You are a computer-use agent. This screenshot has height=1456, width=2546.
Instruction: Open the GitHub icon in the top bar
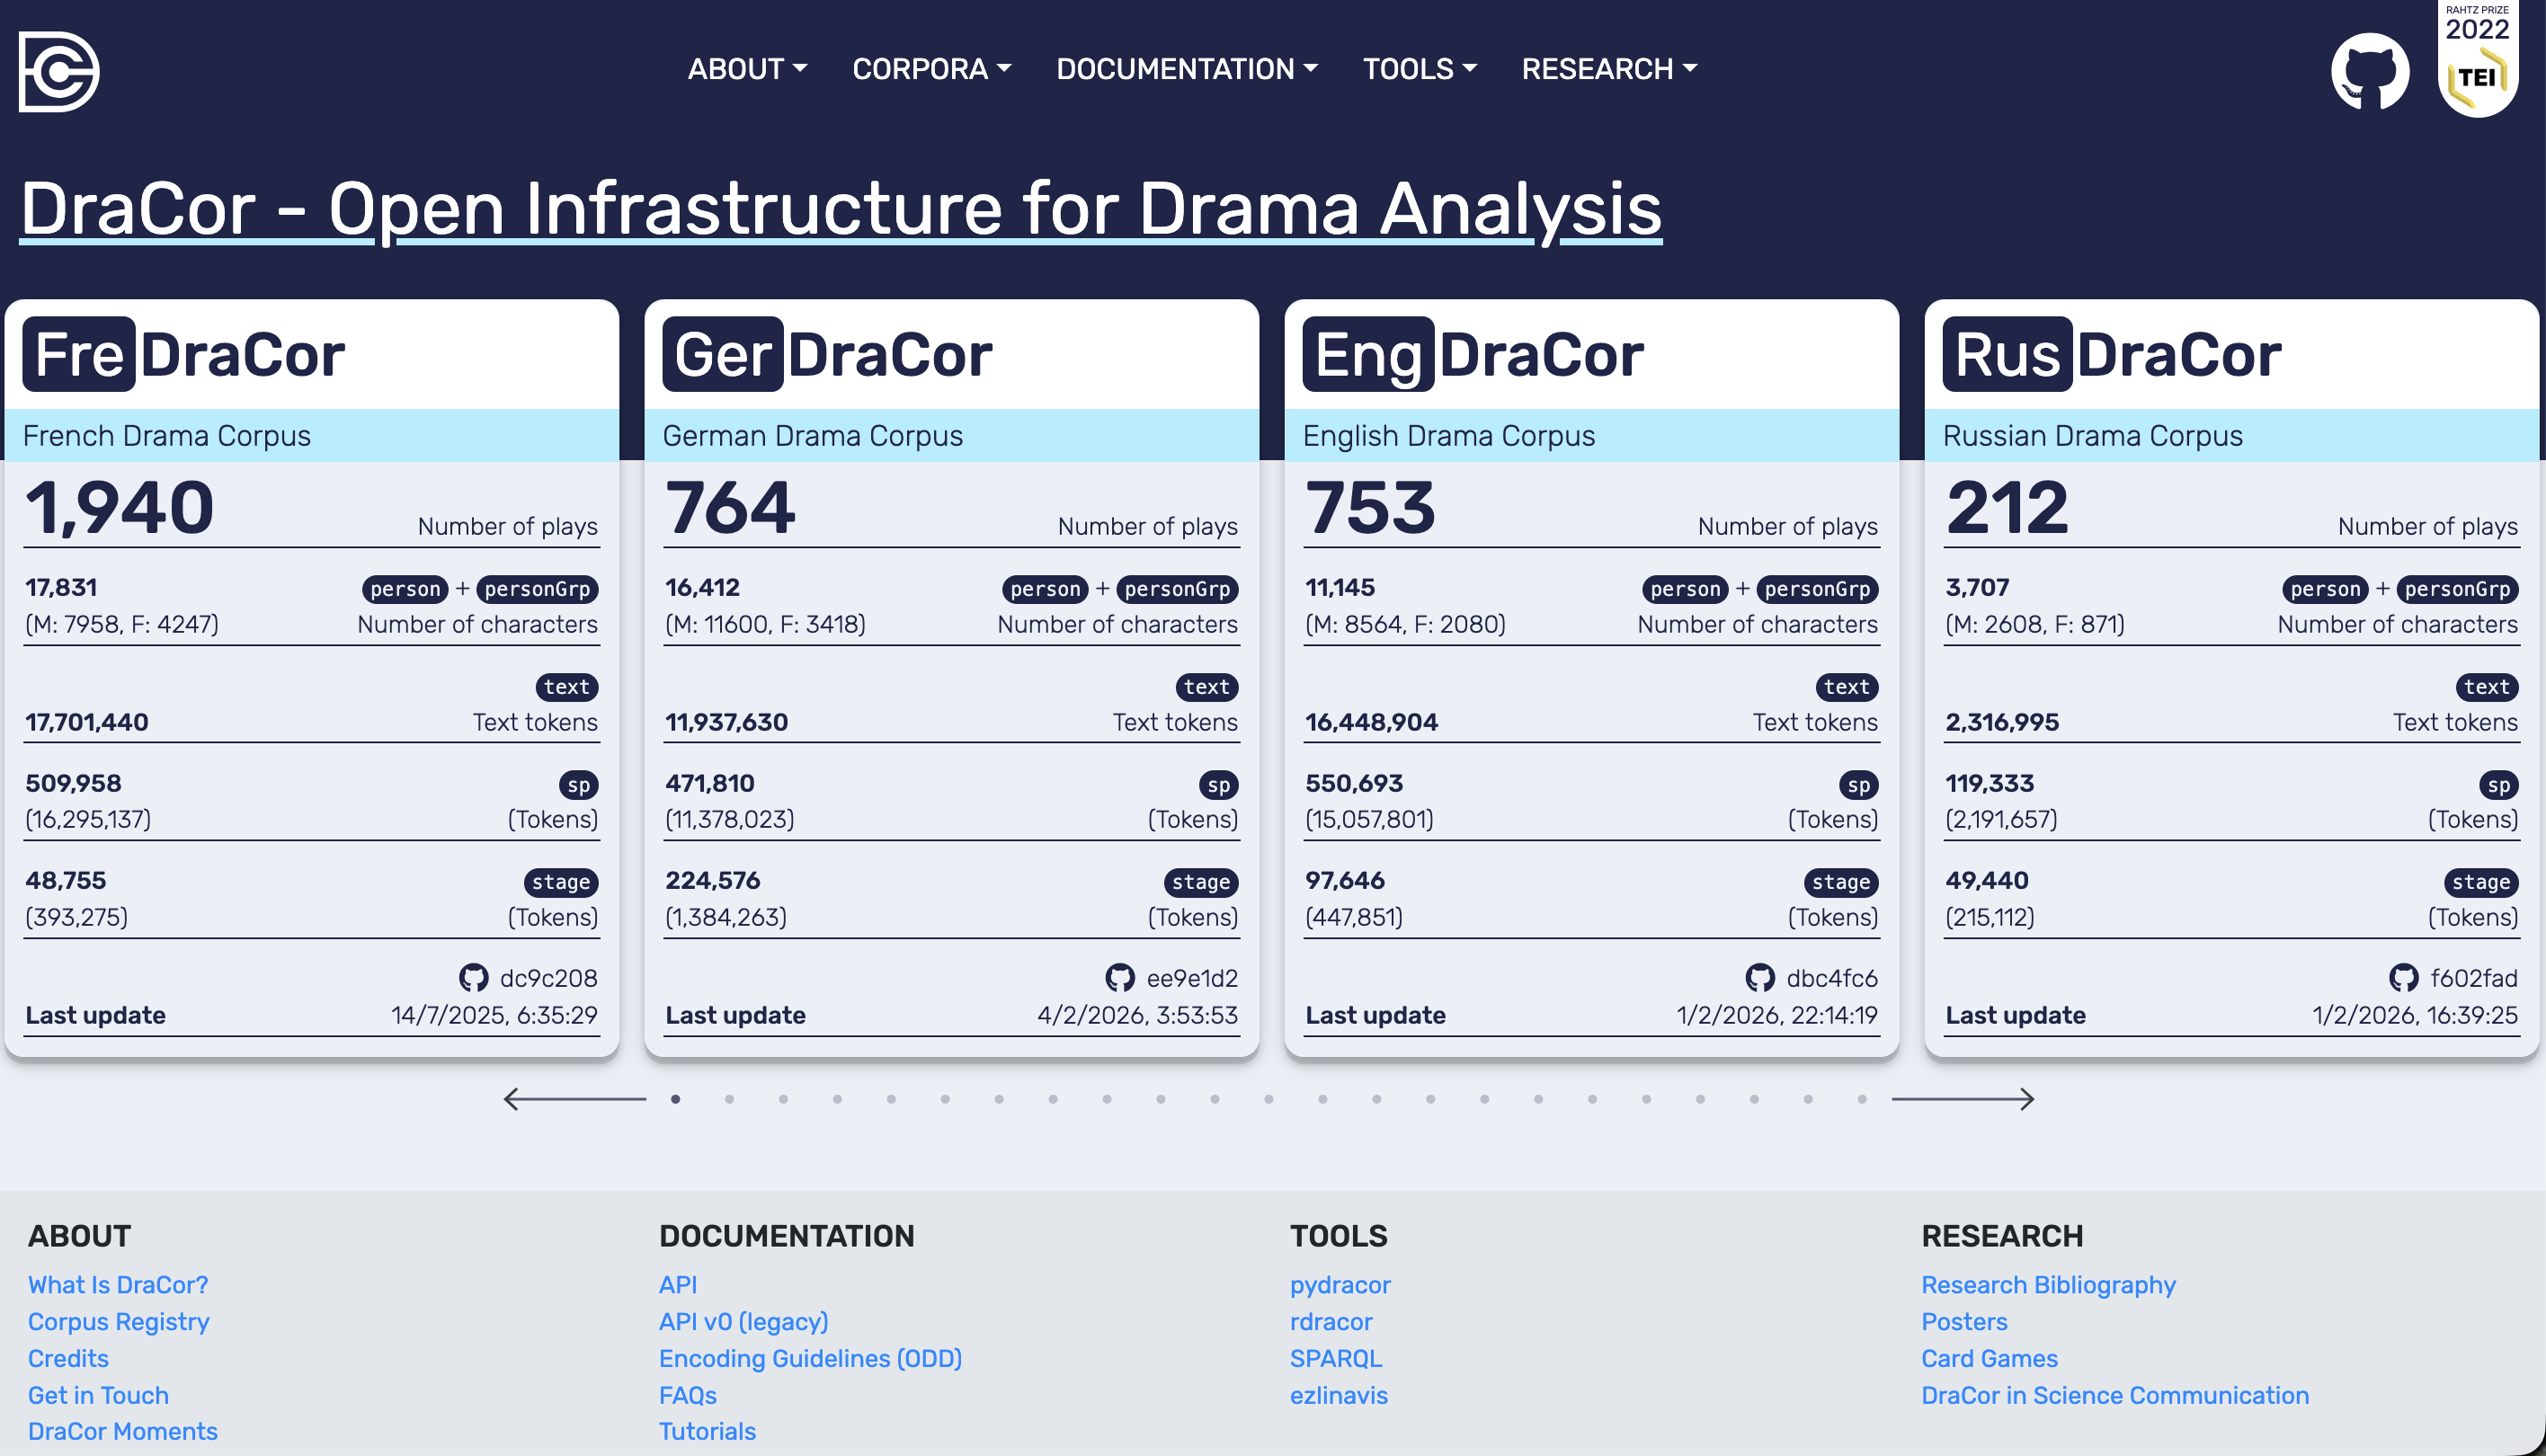[x=2369, y=71]
